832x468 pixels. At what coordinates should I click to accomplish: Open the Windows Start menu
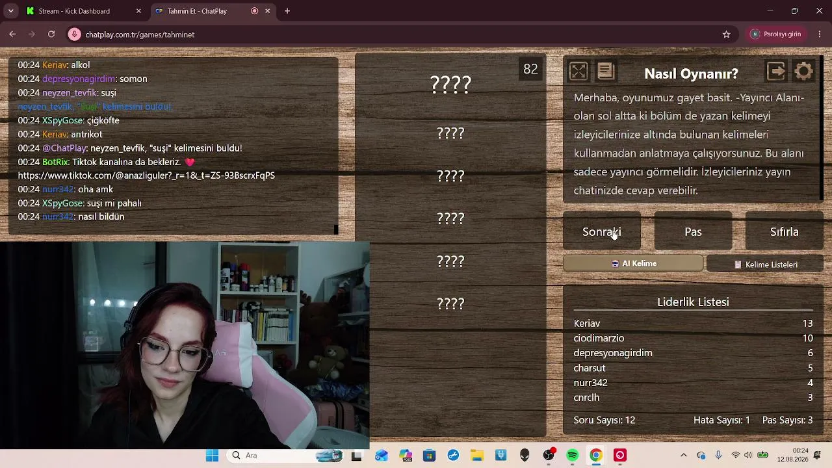pos(212,456)
